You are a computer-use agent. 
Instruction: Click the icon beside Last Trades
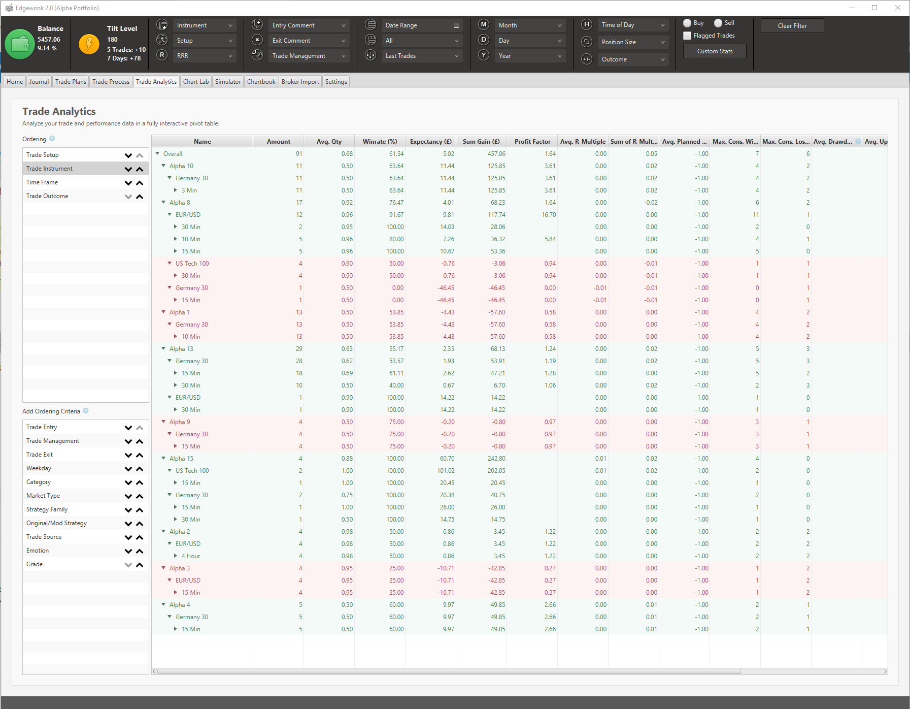pos(371,55)
